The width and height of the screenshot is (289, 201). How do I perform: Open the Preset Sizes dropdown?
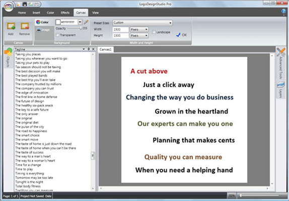pos(142,23)
